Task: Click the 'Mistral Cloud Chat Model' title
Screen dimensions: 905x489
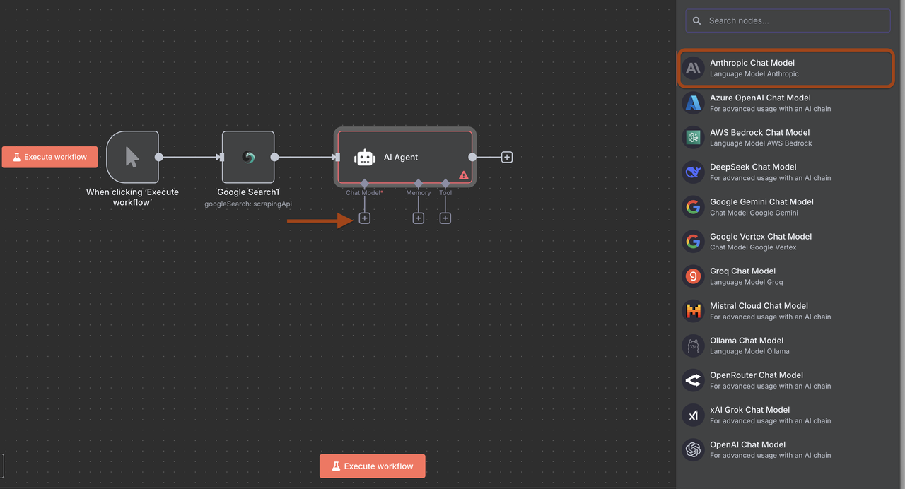Action: pos(759,306)
